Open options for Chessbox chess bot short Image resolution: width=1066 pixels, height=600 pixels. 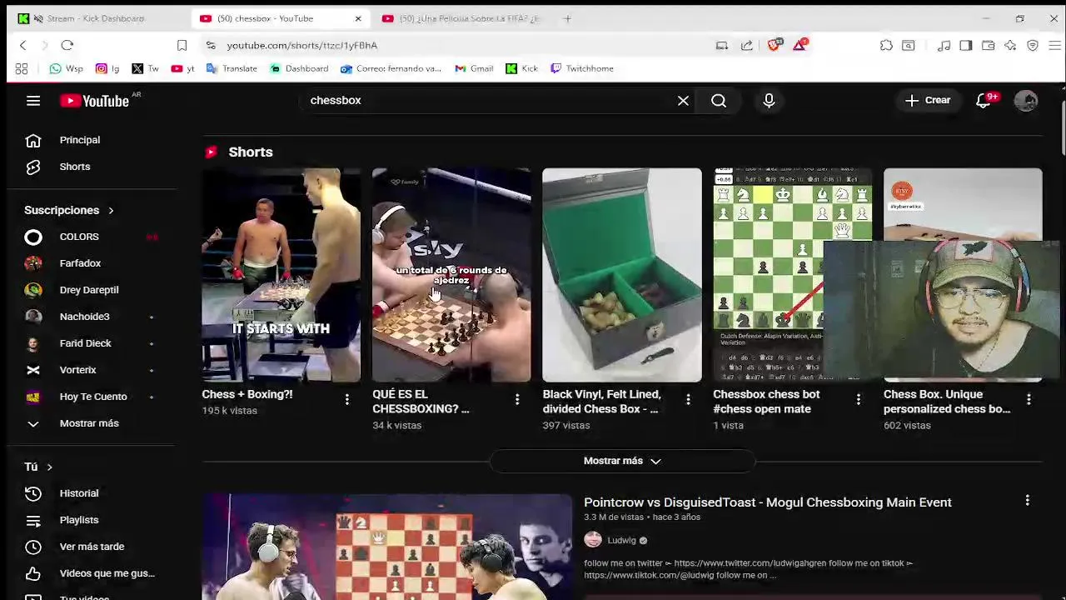[859, 400]
